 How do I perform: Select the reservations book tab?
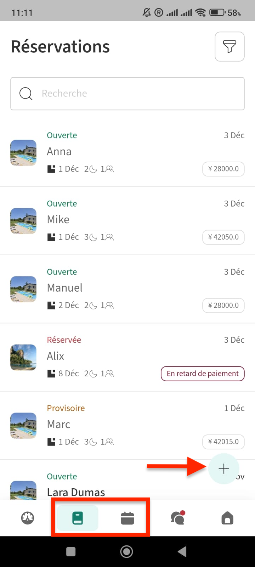tap(77, 518)
